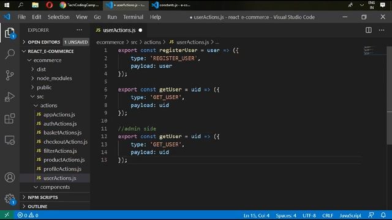Open the Accounts menu icon
Image resolution: width=392 pixels, height=220 pixels.
click(10, 177)
